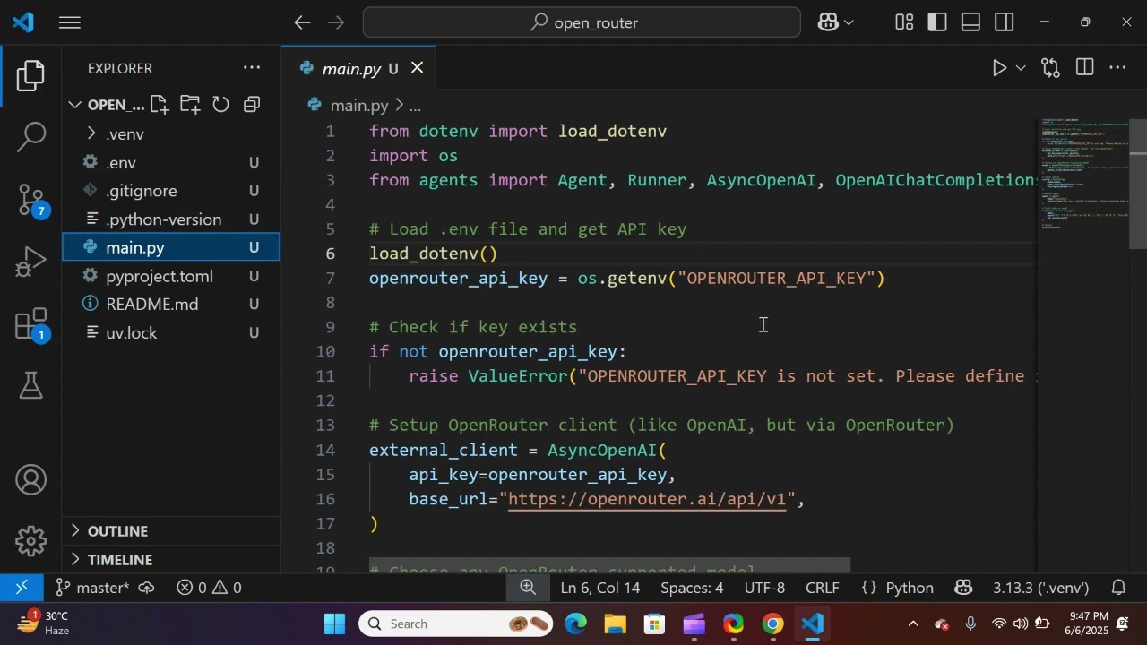The height and width of the screenshot is (645, 1147).
Task: Run the Python file with play button
Action: click(999, 68)
